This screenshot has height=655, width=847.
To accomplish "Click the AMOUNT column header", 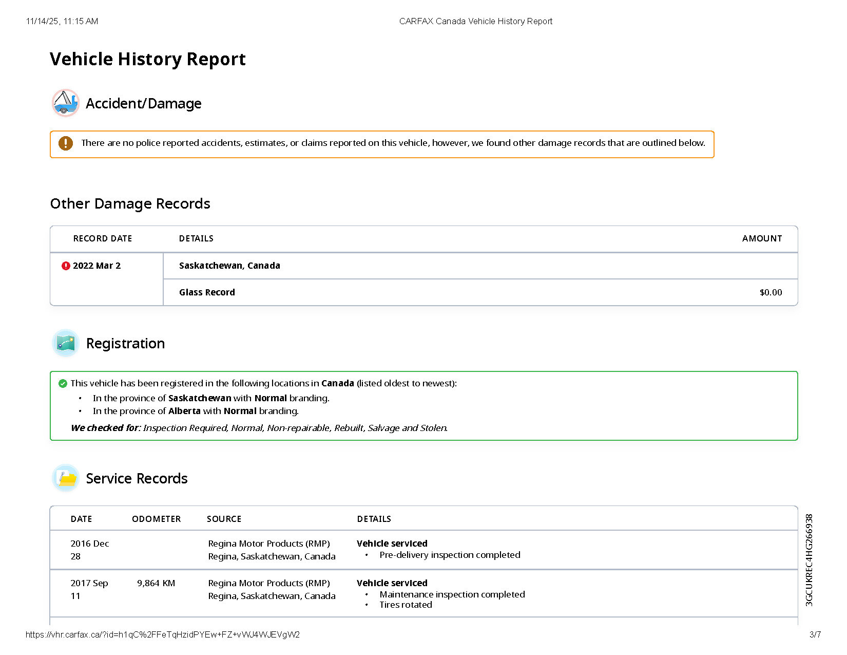I will (x=762, y=238).
